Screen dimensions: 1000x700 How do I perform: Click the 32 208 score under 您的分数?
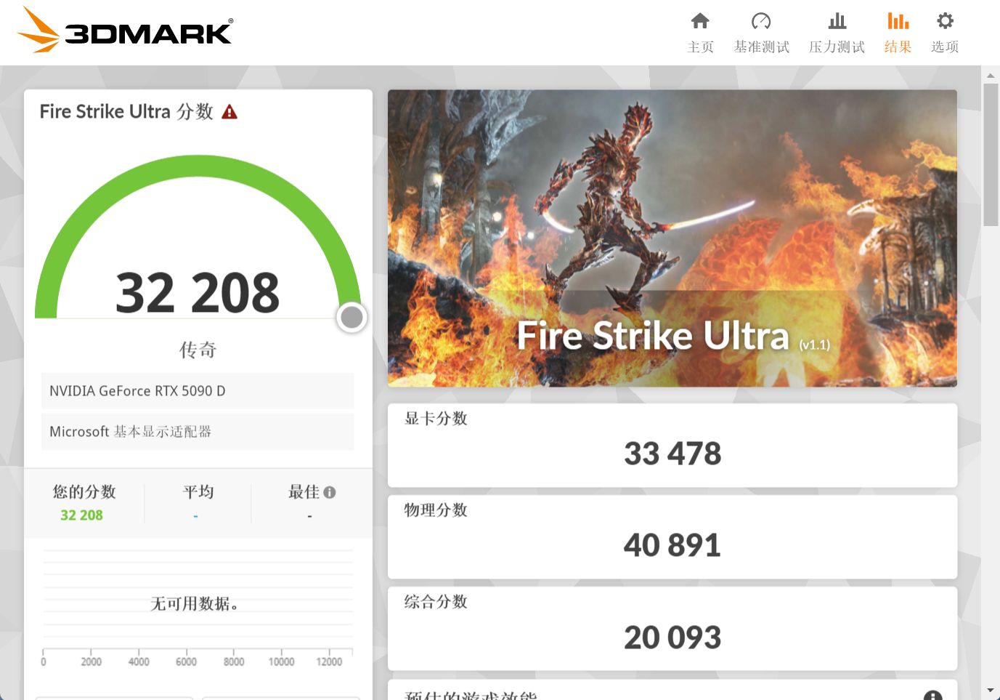81,515
